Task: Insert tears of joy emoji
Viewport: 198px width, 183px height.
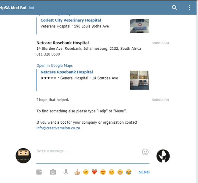Action: pos(129,172)
